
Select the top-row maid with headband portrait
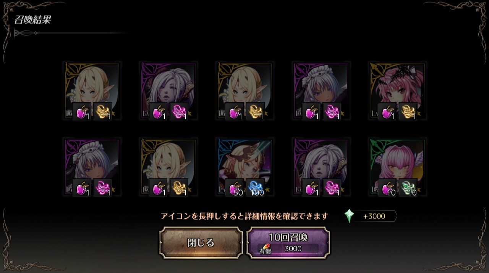(321, 91)
